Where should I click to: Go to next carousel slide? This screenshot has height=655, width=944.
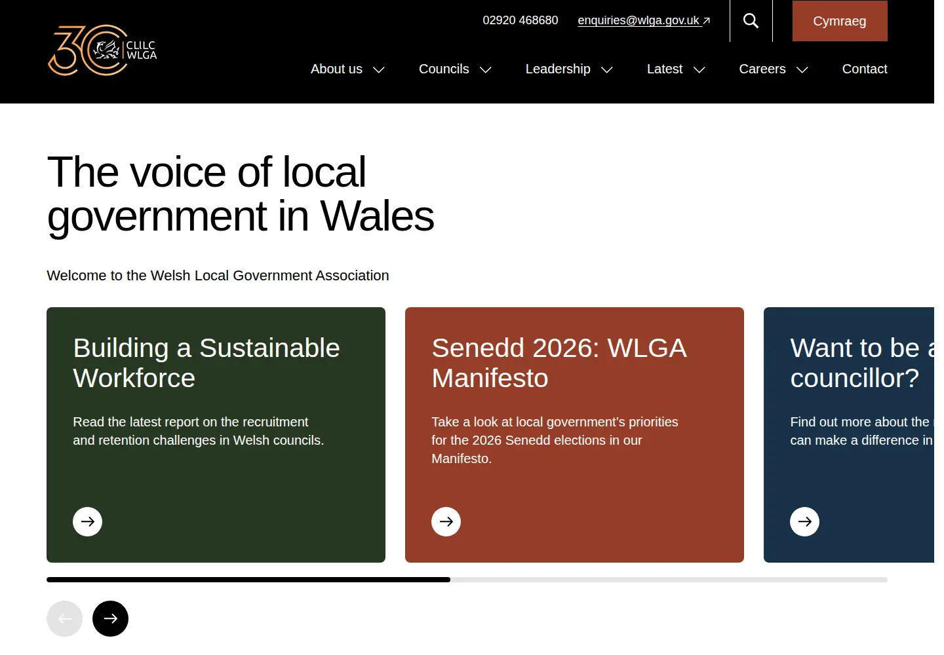(x=110, y=618)
